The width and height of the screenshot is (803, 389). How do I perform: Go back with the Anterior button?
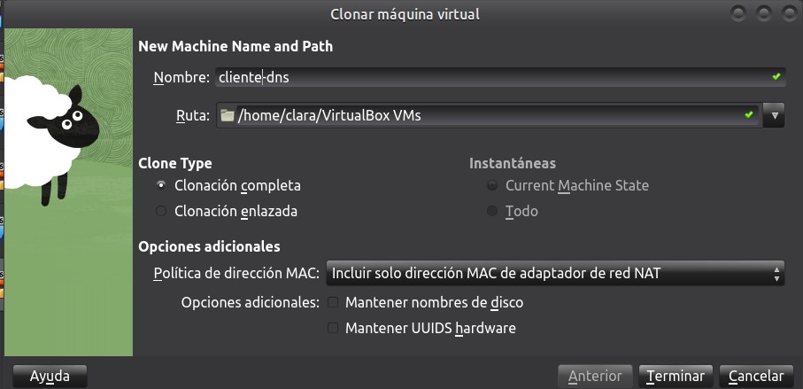(x=595, y=376)
